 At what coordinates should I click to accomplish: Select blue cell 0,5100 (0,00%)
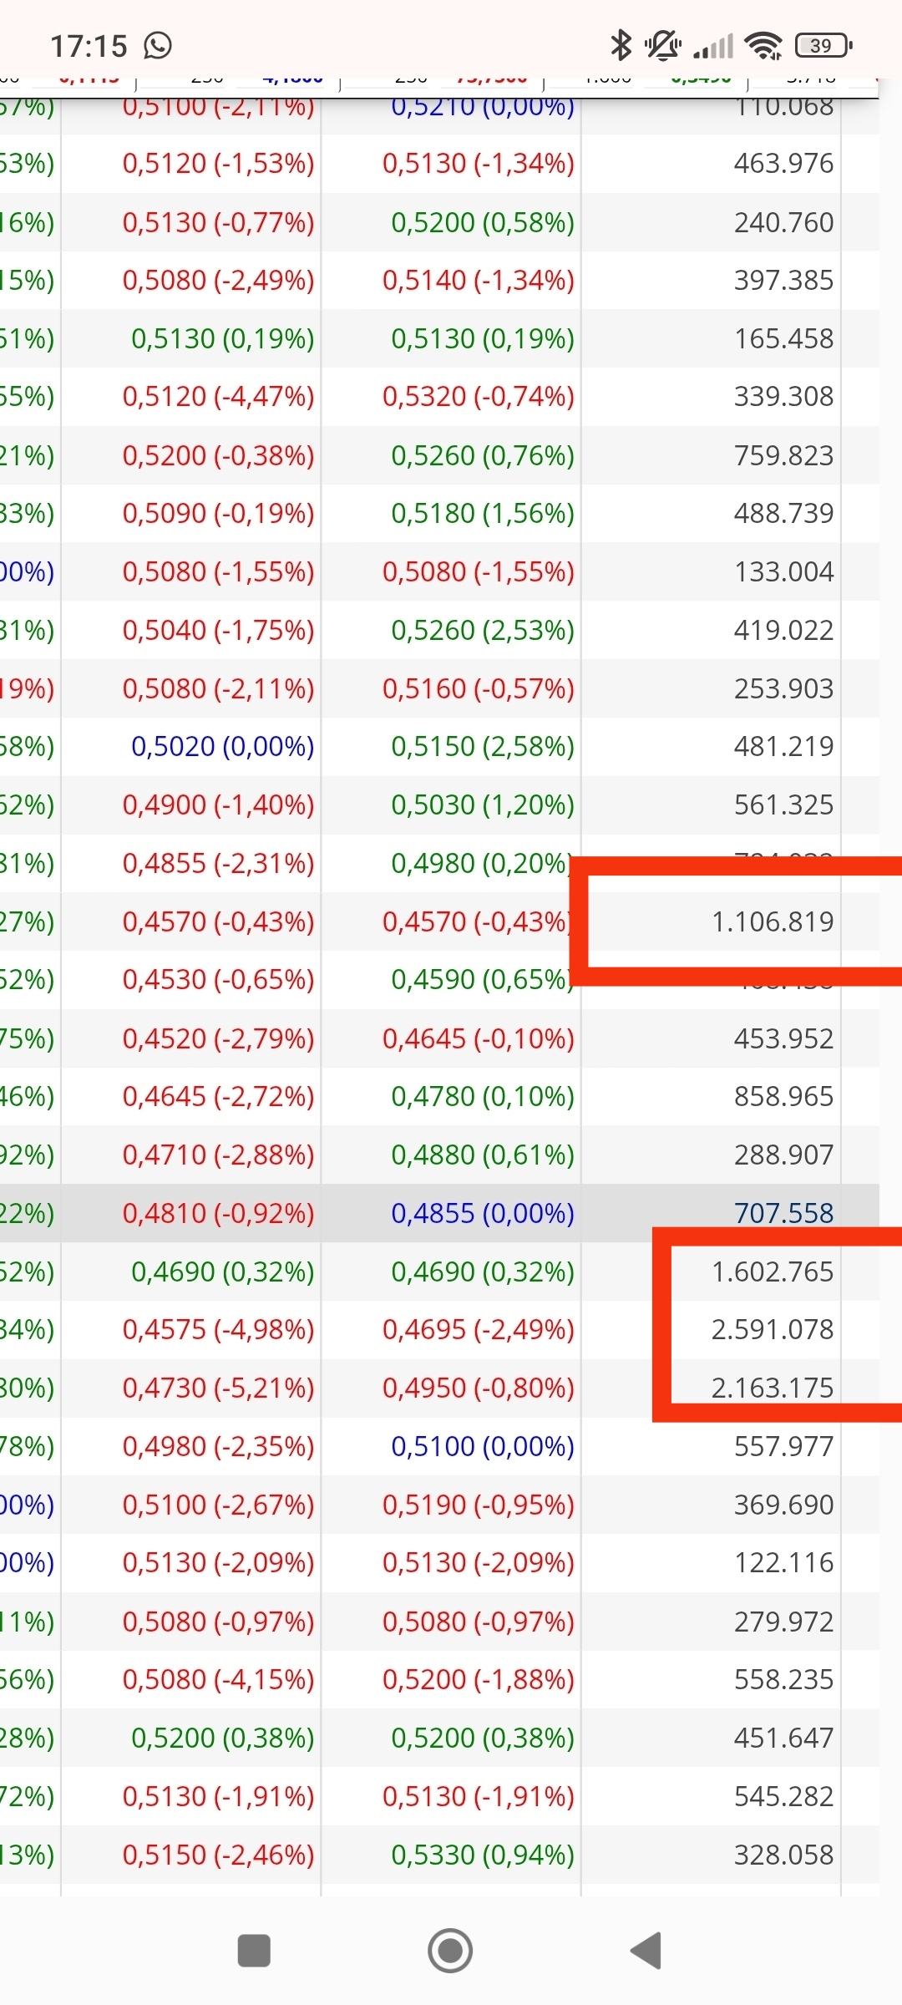(483, 1446)
